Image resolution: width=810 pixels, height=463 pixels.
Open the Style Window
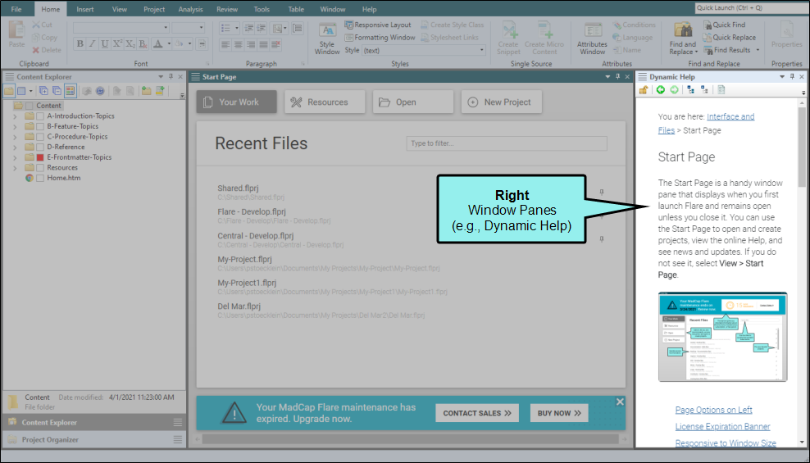point(327,39)
